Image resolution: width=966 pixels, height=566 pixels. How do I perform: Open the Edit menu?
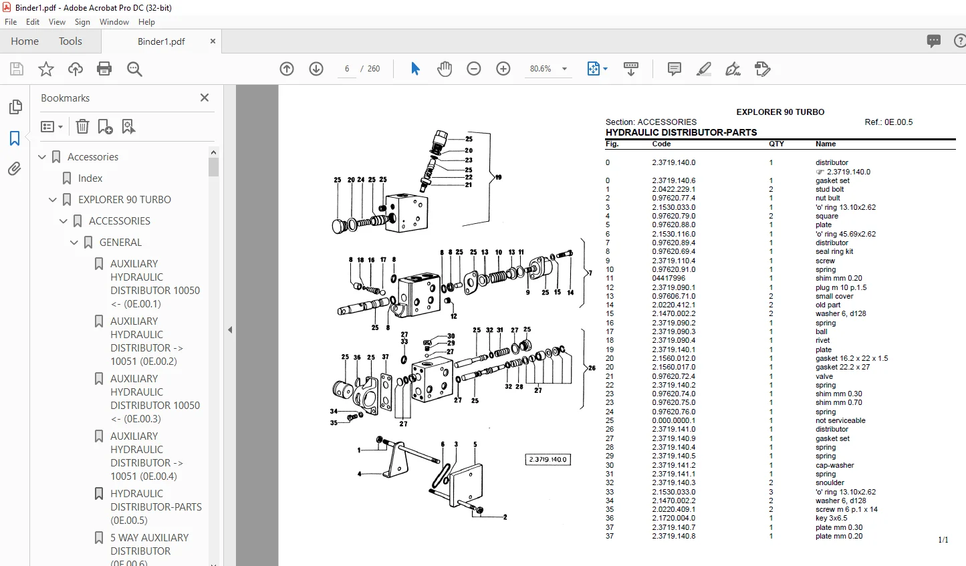tap(33, 22)
